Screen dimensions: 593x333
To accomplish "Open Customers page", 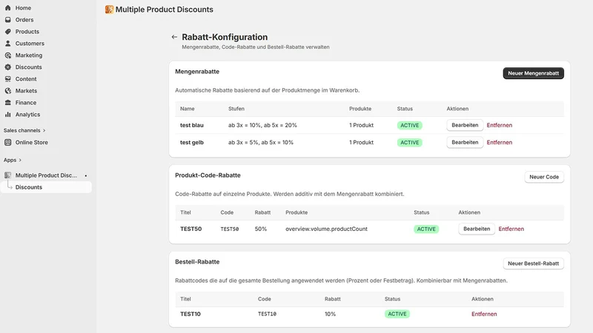I will (x=30, y=44).
